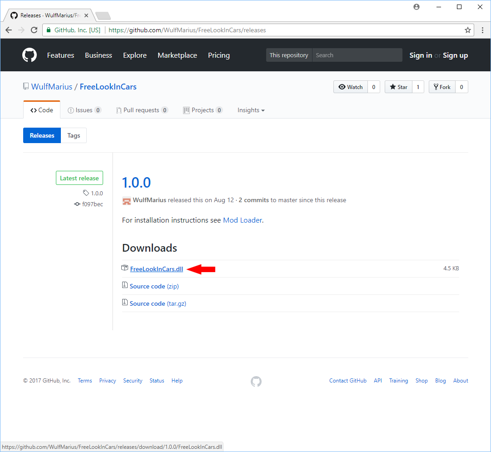Open Features in GitHub header
Viewport: 491px width, 452px height.
[x=60, y=55]
